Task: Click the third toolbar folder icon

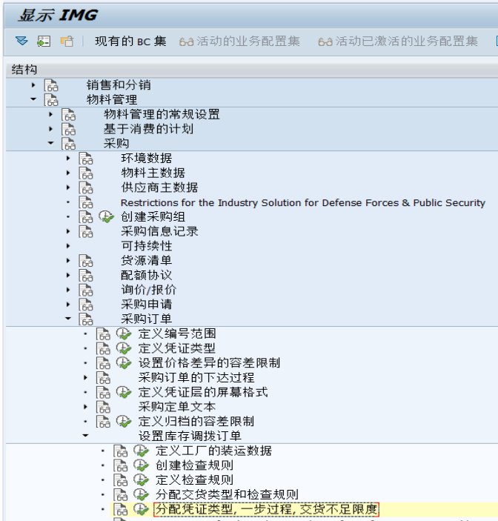Action: click(67, 42)
